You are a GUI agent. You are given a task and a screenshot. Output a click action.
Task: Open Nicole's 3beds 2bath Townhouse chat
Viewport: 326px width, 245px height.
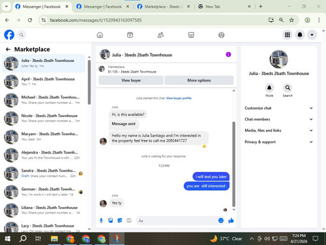click(44, 118)
